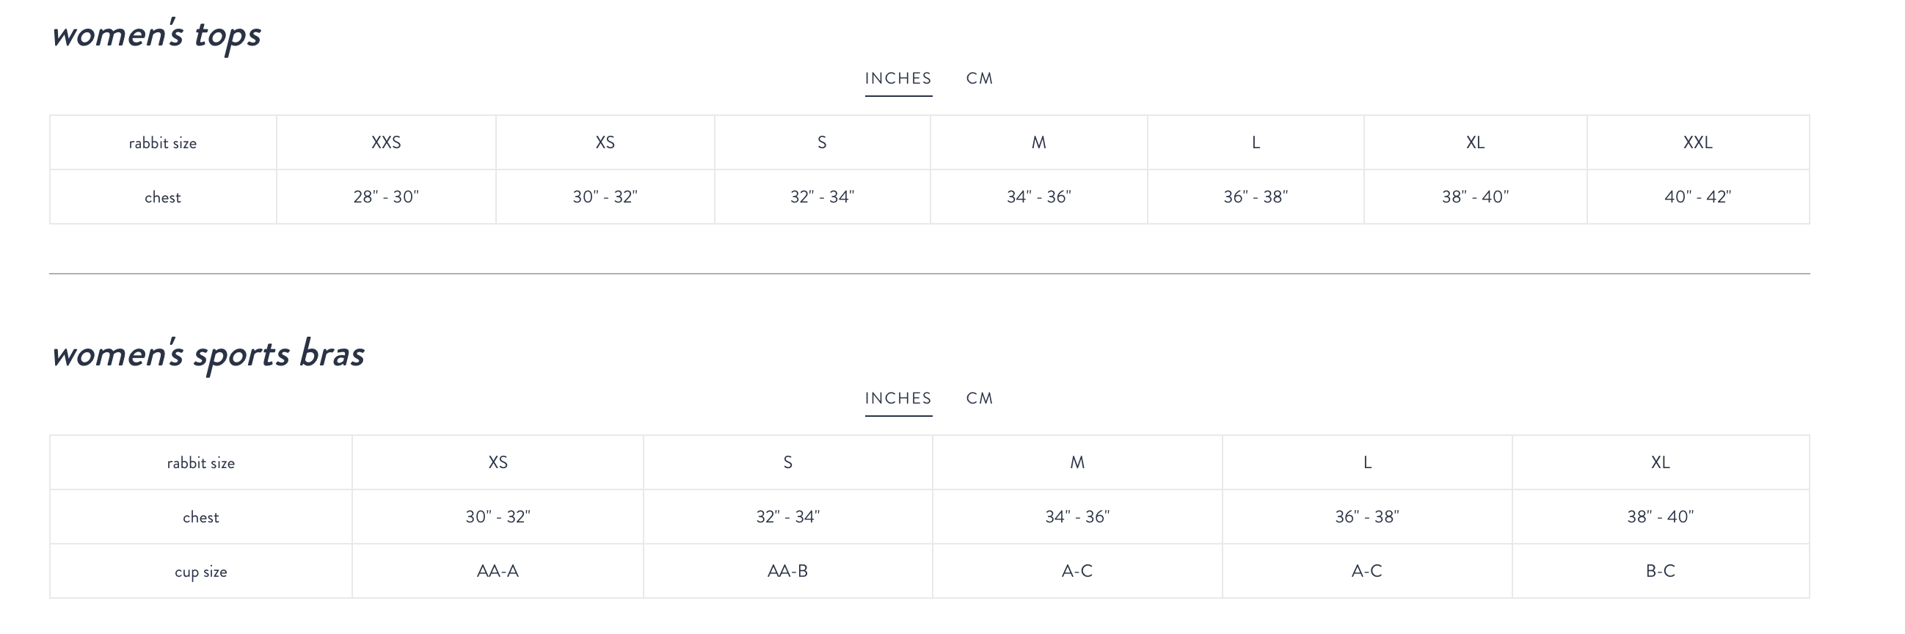Click the 28" - 30" chest cell

click(x=386, y=197)
